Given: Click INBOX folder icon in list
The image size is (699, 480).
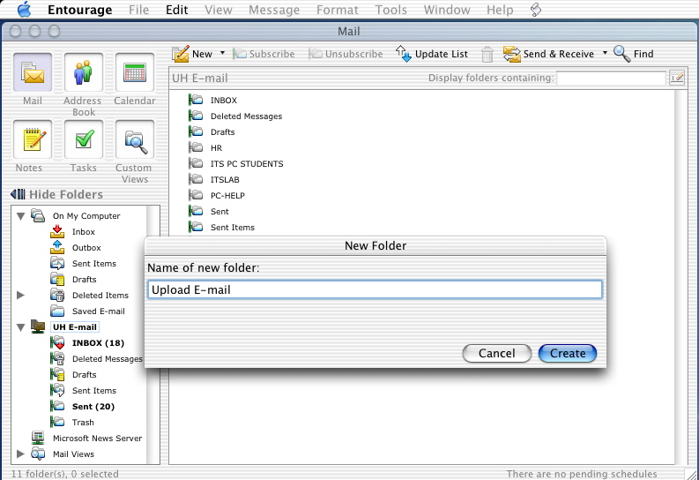Looking at the screenshot, I should tap(196, 100).
